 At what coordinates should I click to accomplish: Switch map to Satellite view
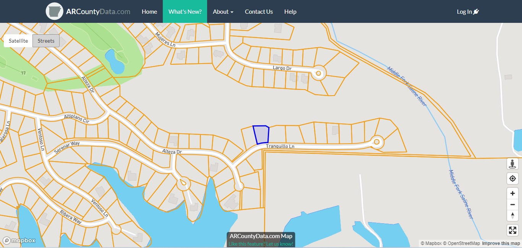(x=18, y=41)
